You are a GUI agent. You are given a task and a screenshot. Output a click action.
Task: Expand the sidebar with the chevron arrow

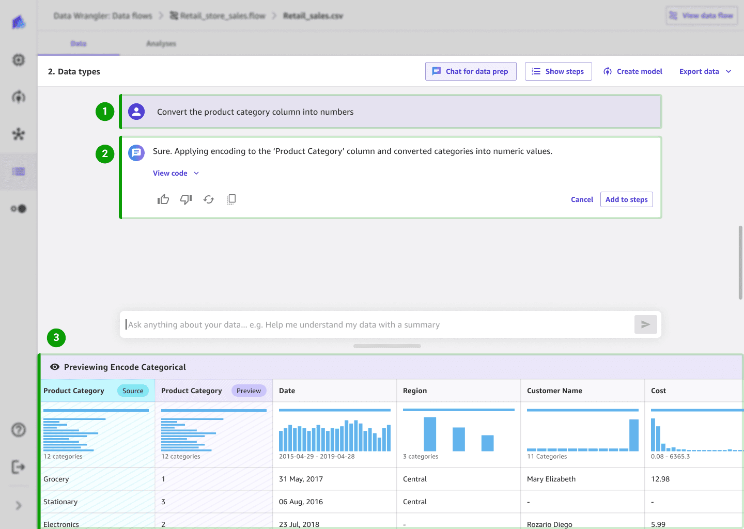(19, 505)
